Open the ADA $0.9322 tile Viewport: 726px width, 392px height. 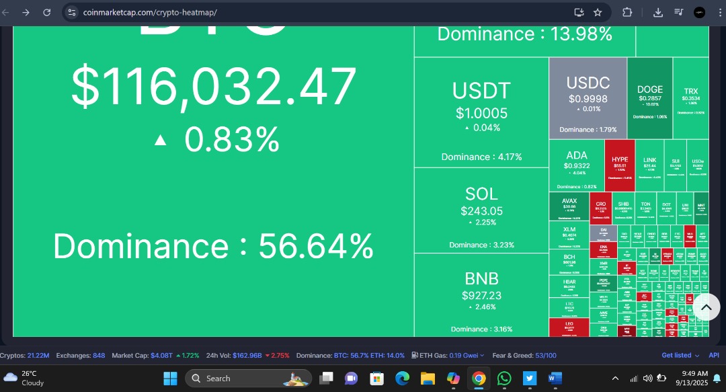point(577,166)
